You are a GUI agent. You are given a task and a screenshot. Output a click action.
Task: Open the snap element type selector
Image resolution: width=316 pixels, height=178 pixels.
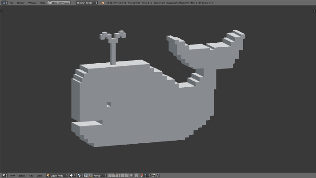coord(147,176)
